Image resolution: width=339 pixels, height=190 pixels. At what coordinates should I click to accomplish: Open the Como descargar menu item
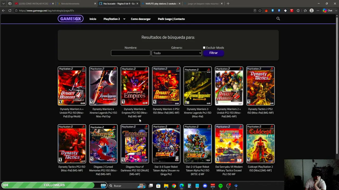click(x=141, y=19)
